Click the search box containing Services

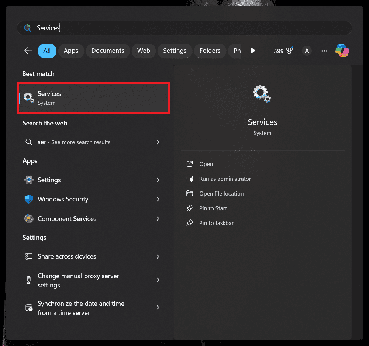click(x=184, y=28)
